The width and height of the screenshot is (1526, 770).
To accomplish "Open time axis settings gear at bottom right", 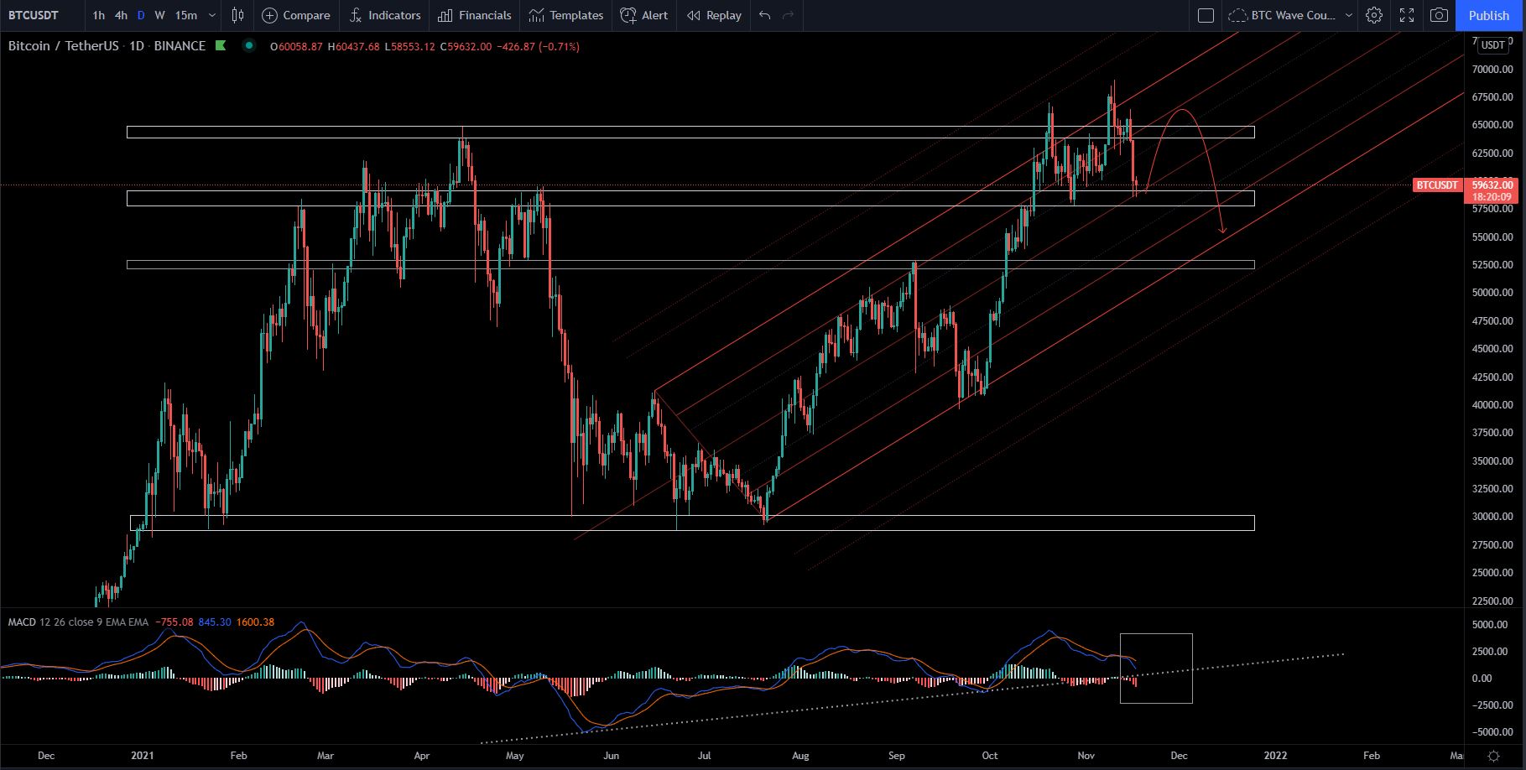I will [1493, 756].
